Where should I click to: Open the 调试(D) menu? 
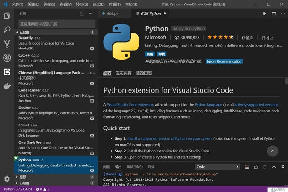pyautogui.click(x=99, y=4)
